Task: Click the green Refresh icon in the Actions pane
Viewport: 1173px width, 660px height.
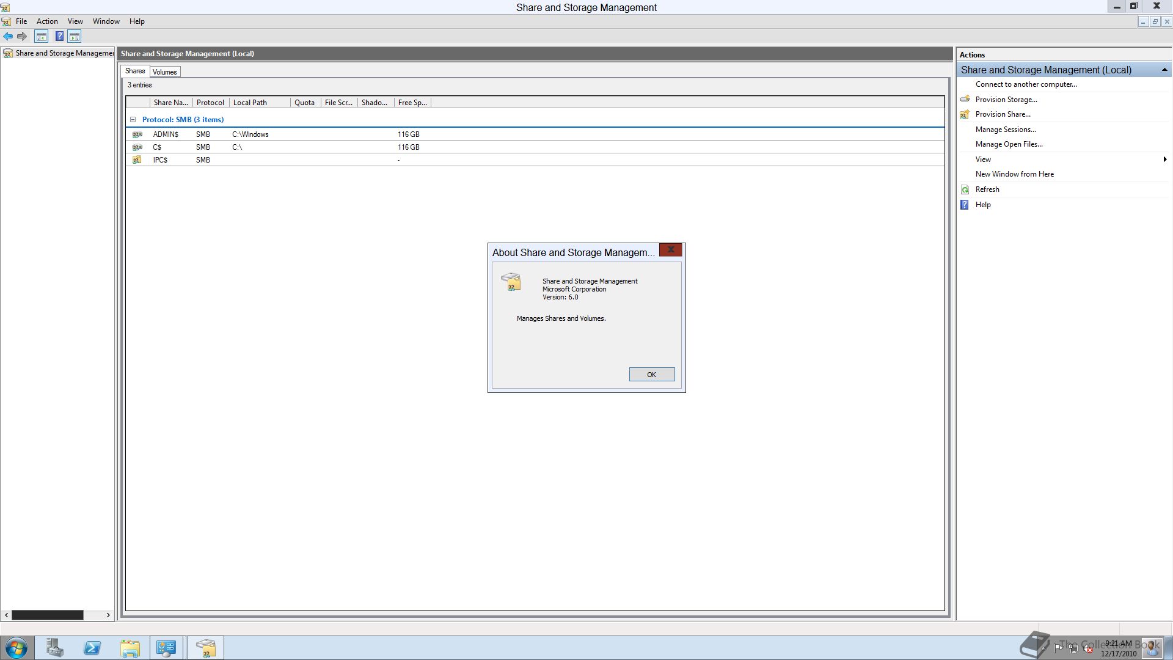Action: click(x=965, y=189)
